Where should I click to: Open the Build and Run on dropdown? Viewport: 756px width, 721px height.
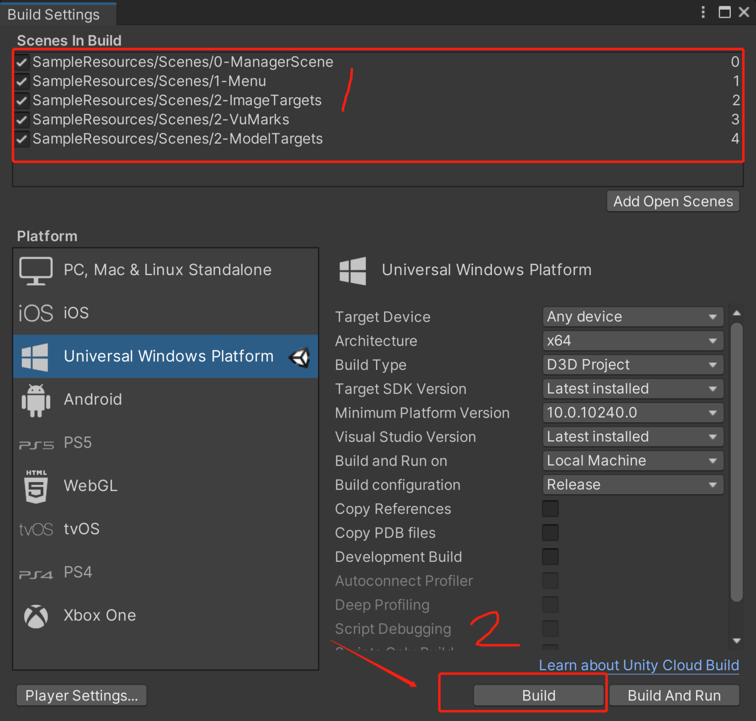[633, 461]
